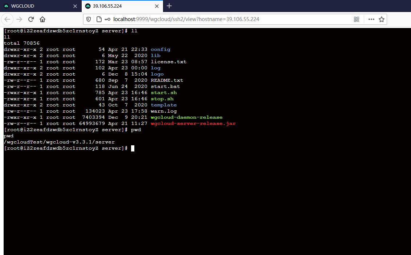Close the WGCLOUD tab

(x=75, y=6)
